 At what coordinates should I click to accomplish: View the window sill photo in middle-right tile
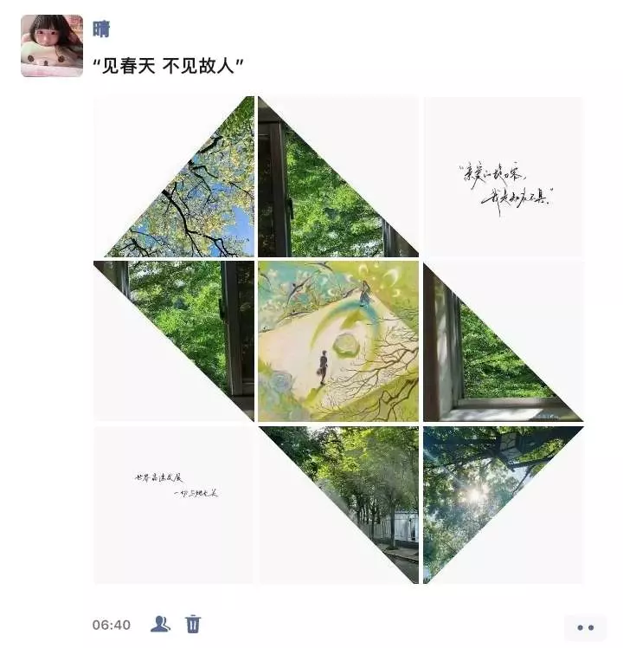coord(504,341)
